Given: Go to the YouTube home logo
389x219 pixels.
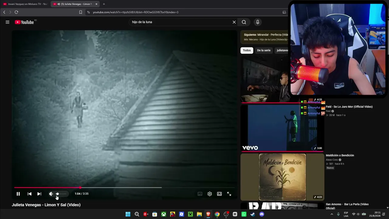Looking at the screenshot, I should pos(24,22).
